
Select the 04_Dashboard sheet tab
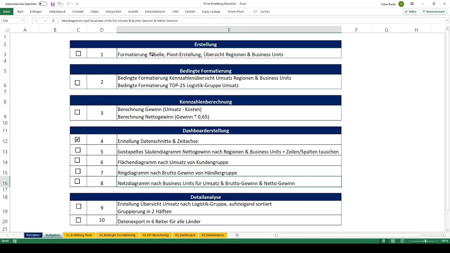pos(185,235)
